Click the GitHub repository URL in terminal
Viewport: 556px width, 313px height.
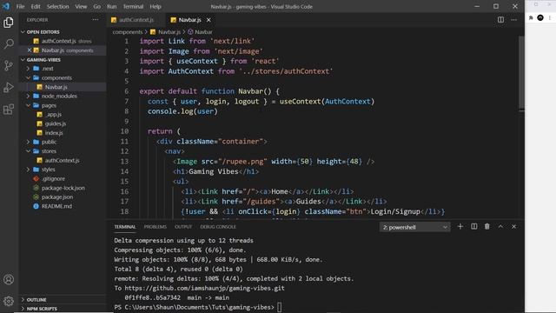pyautogui.click(x=205, y=288)
